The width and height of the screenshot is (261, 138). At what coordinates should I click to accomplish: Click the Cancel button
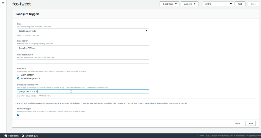pyautogui.click(x=237, y=124)
